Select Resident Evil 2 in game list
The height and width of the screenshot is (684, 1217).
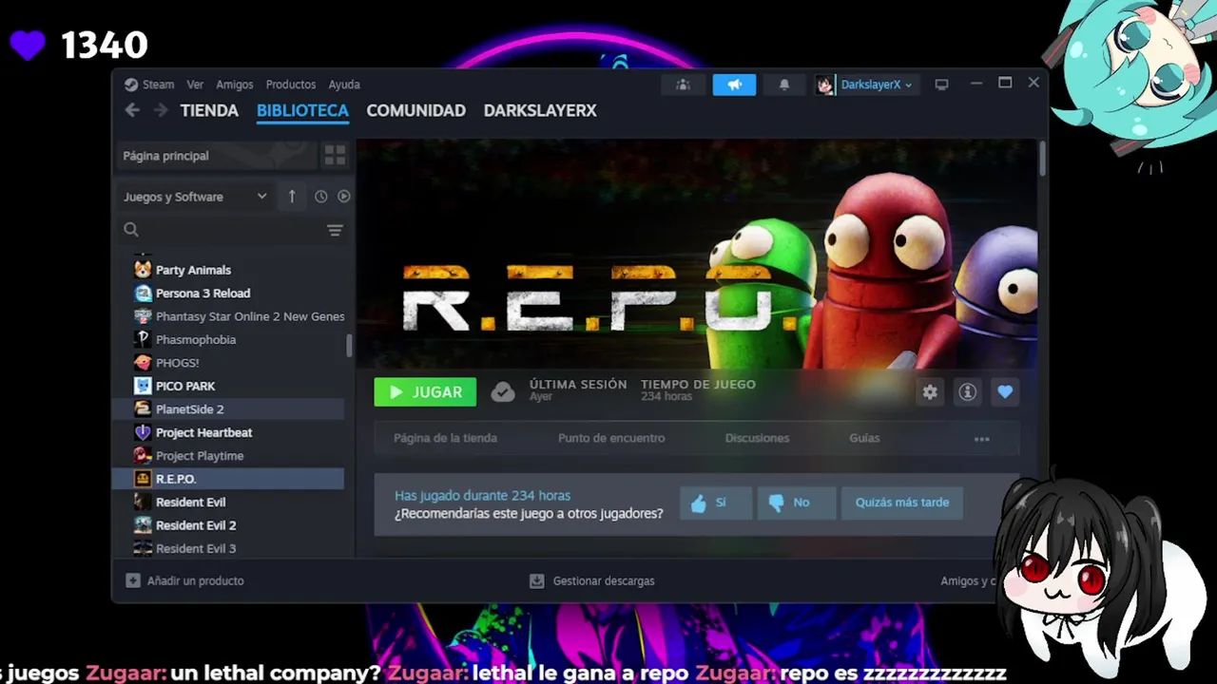228,525
